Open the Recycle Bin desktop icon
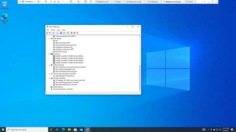 (x=4, y=5)
